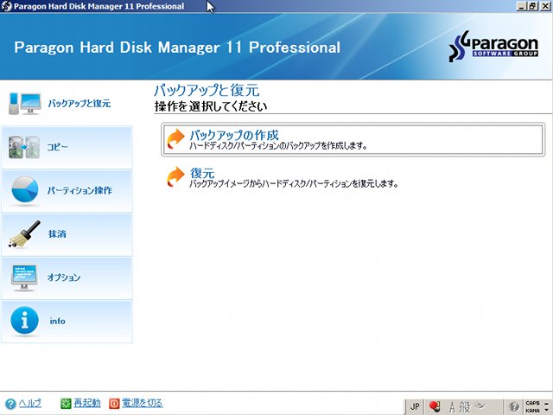Open the オプション monitor section
553x415 pixels.
[67, 278]
